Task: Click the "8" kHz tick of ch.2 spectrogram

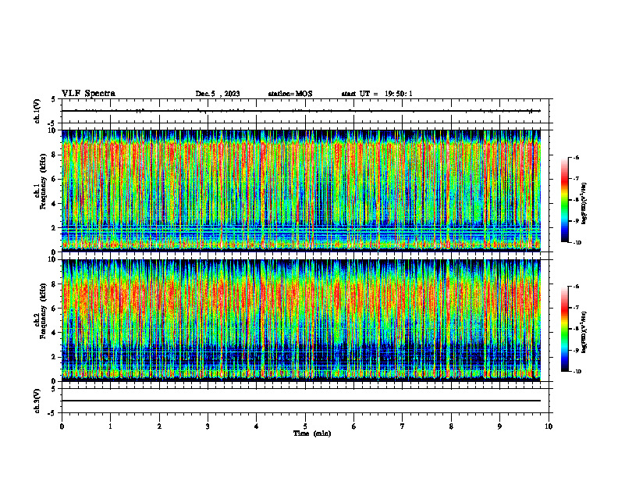Action: pyautogui.click(x=55, y=284)
